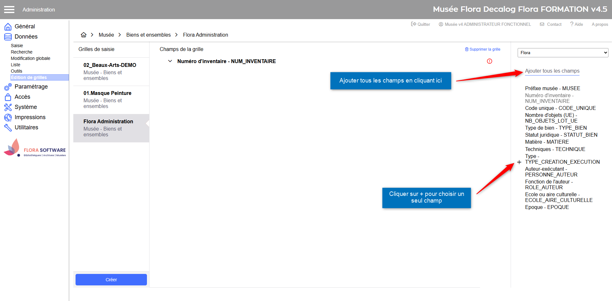Click Ajouter tous les champs link

click(x=552, y=71)
